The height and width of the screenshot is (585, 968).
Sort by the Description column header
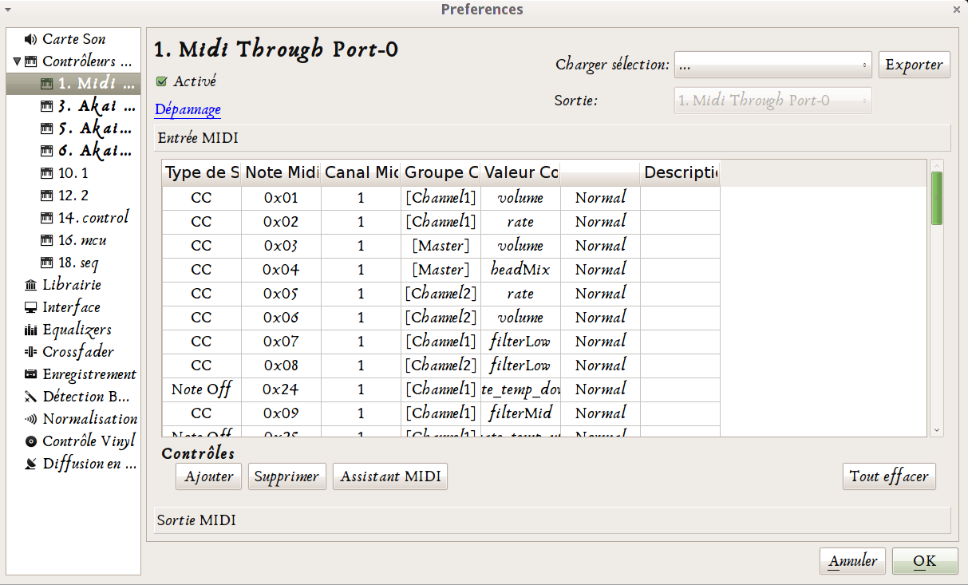680,173
